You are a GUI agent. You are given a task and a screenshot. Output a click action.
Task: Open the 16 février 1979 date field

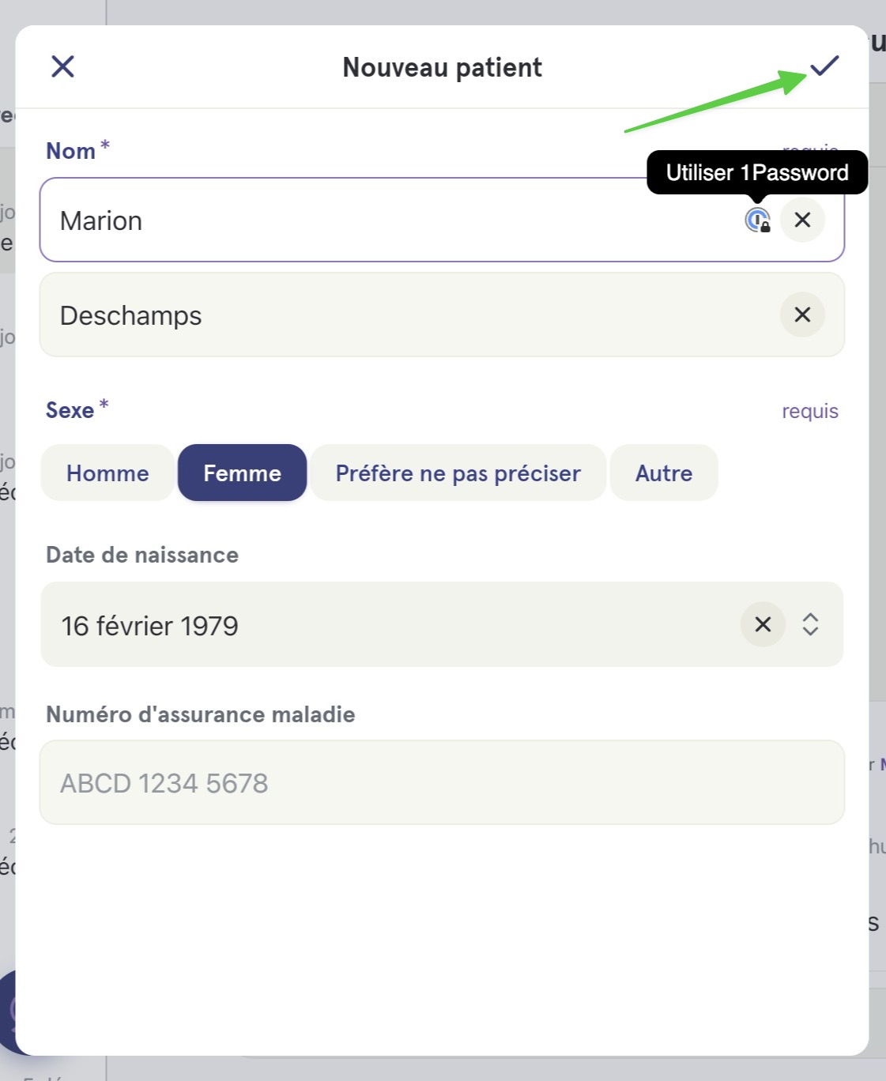click(442, 624)
